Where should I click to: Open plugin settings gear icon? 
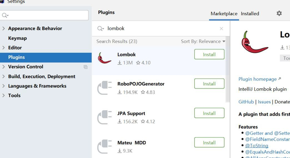coord(279,13)
